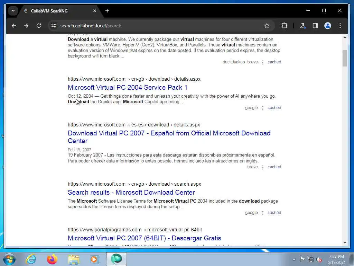The image size is (354, 266).
Task: Click page scrollbar down arrow
Action: click(345, 243)
